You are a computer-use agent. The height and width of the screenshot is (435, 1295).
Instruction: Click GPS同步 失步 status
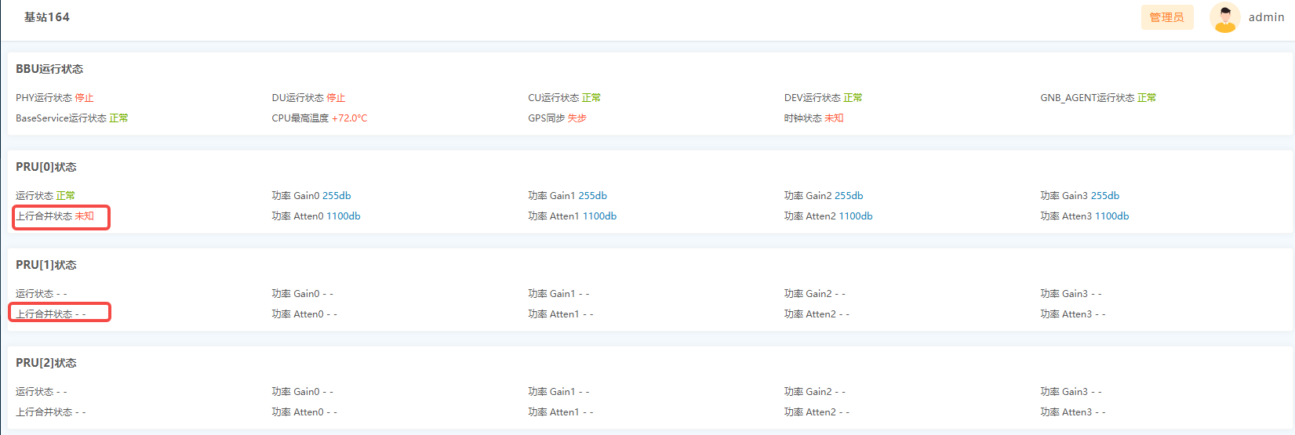point(557,118)
